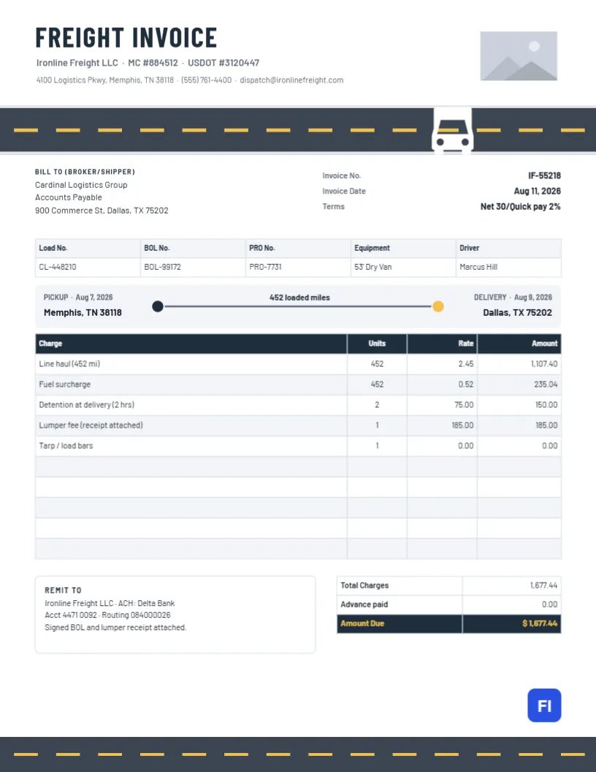Click the REMIT TO heading
The width and height of the screenshot is (596, 772).
click(x=63, y=590)
